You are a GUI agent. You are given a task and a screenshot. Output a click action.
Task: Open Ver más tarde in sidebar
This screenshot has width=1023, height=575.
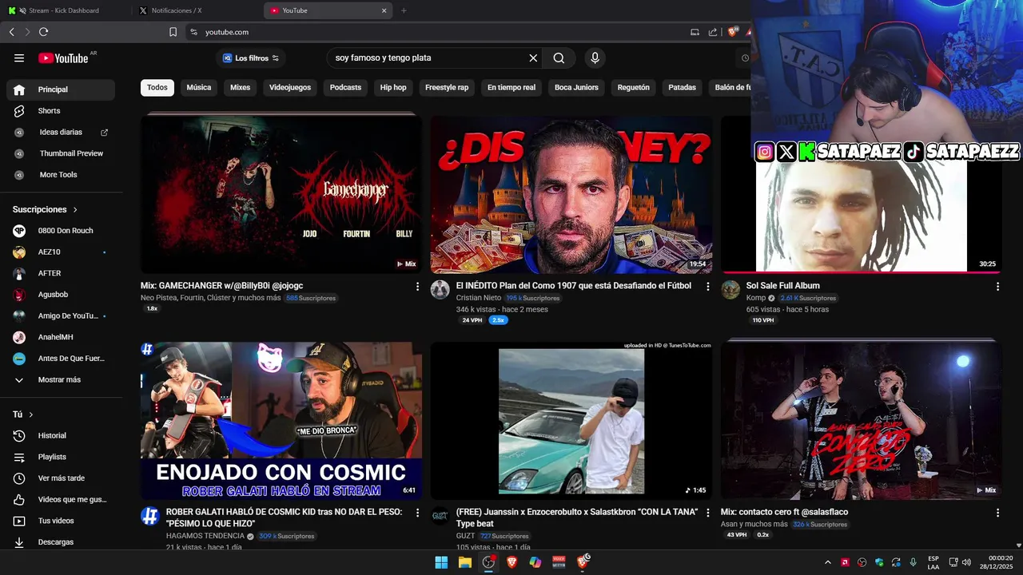tap(61, 478)
